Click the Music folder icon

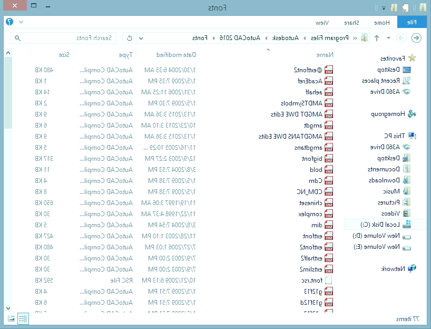407,191
